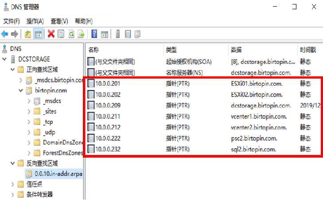Screen dimensions: 323x200
Task: Click the DNS root node icon
Action: pos(5,49)
